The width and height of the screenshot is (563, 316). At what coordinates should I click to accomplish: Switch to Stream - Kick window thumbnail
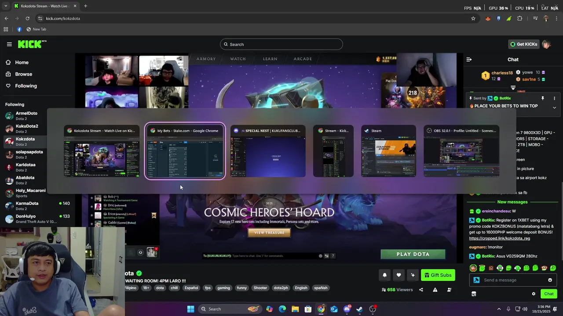pos(333,151)
